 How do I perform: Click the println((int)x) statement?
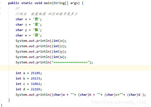(x=41, y=41)
